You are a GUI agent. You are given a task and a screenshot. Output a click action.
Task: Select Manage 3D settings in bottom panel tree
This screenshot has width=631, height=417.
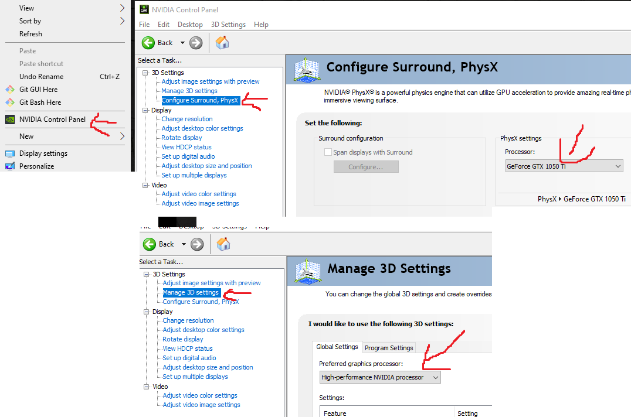[x=191, y=292]
